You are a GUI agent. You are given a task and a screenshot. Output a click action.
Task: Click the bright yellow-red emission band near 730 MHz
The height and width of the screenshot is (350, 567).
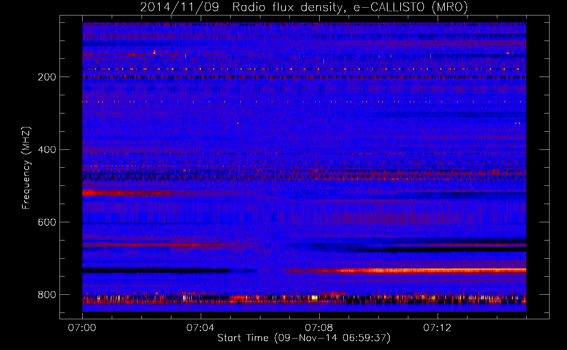[406, 271]
